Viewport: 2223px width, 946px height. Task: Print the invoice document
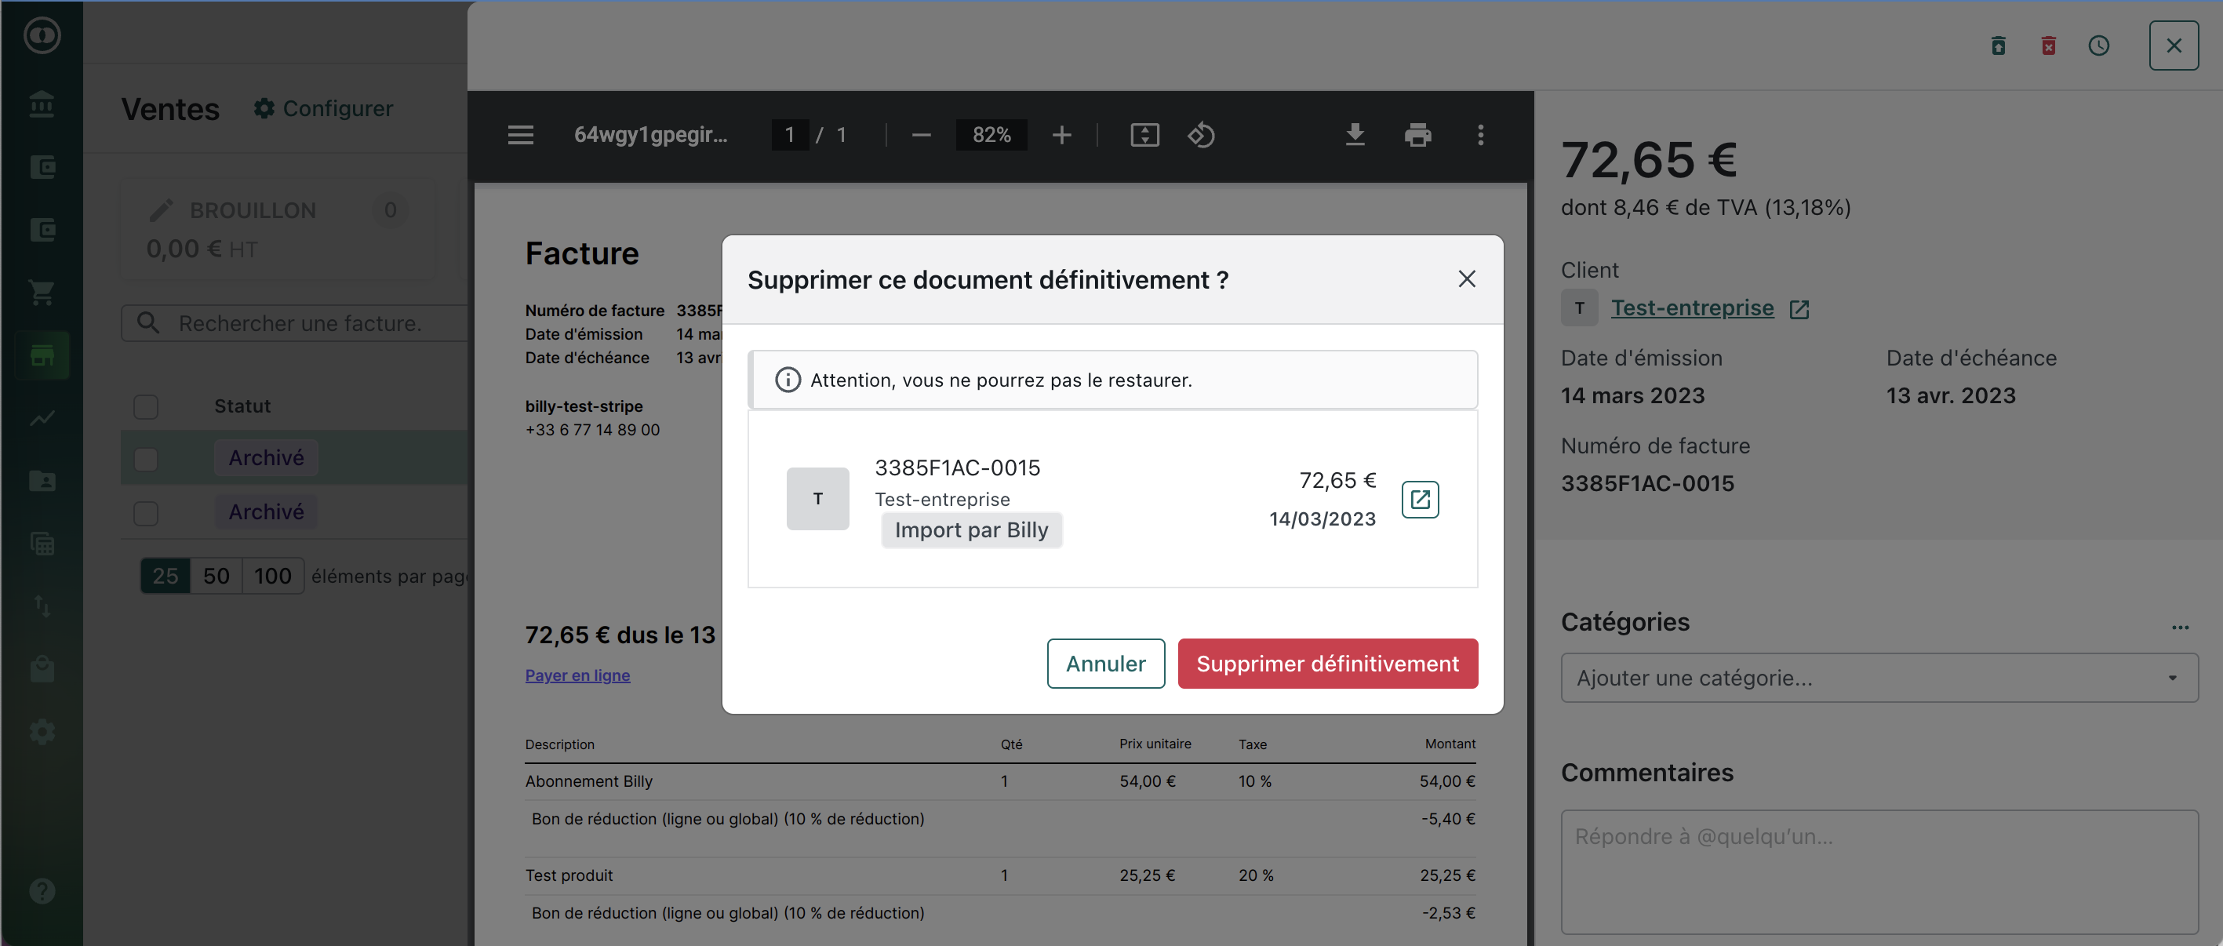point(1417,135)
